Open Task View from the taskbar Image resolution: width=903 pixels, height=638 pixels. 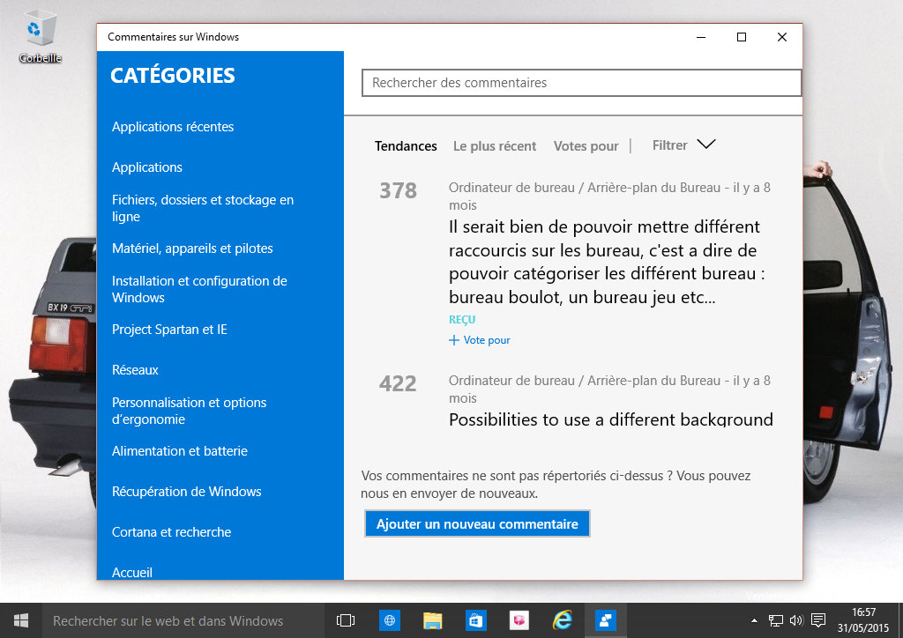pyautogui.click(x=346, y=620)
